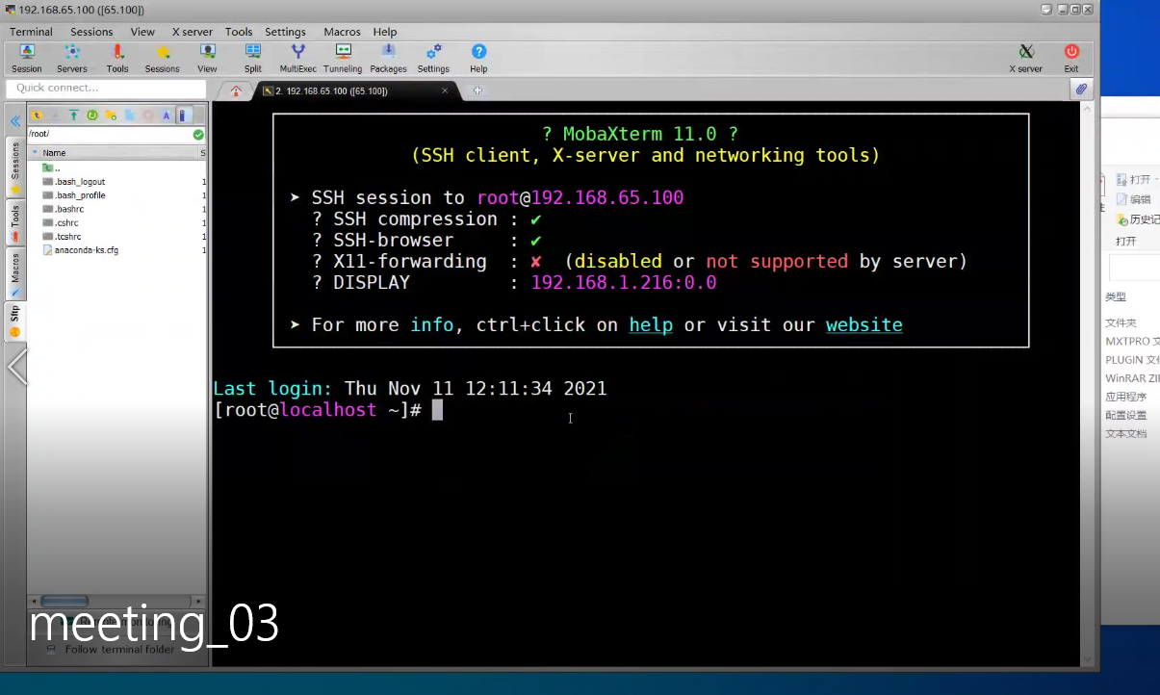Click the Servers toolbar icon
This screenshot has height=695, width=1160.
(71, 58)
